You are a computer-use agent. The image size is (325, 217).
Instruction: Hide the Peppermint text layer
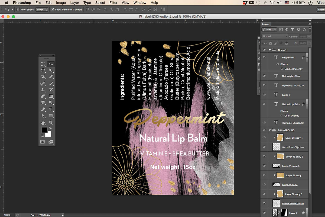tap(264, 58)
